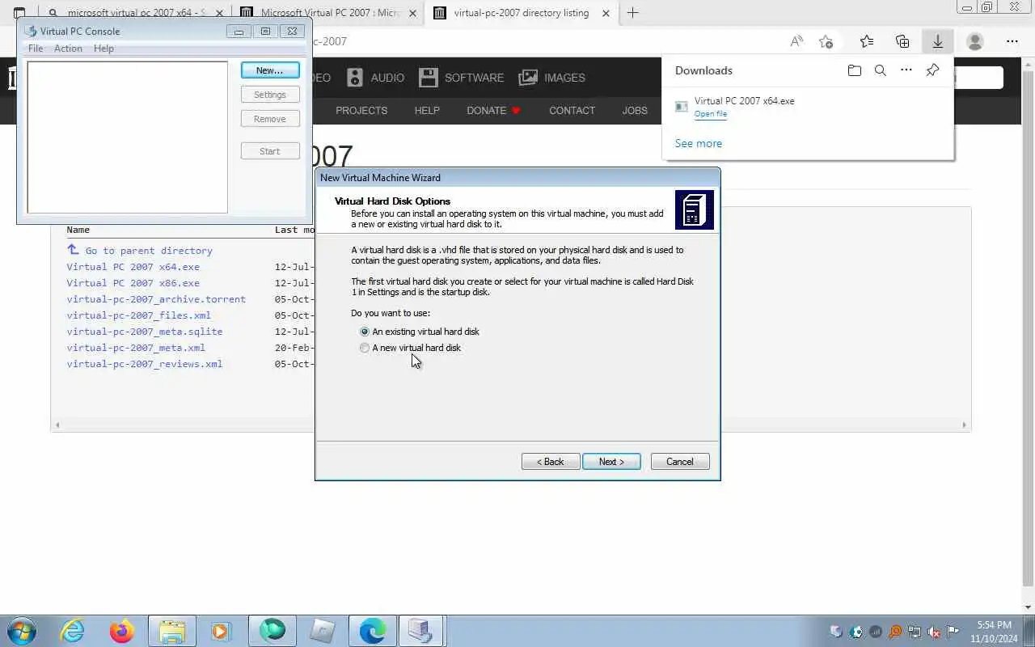Open virtual-pc-2007_meta.xml link
The image size is (1035, 647).
point(136,348)
